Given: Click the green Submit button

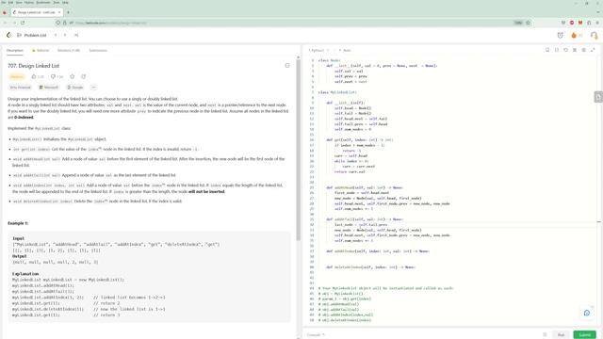Looking at the screenshot, I should (x=584, y=335).
